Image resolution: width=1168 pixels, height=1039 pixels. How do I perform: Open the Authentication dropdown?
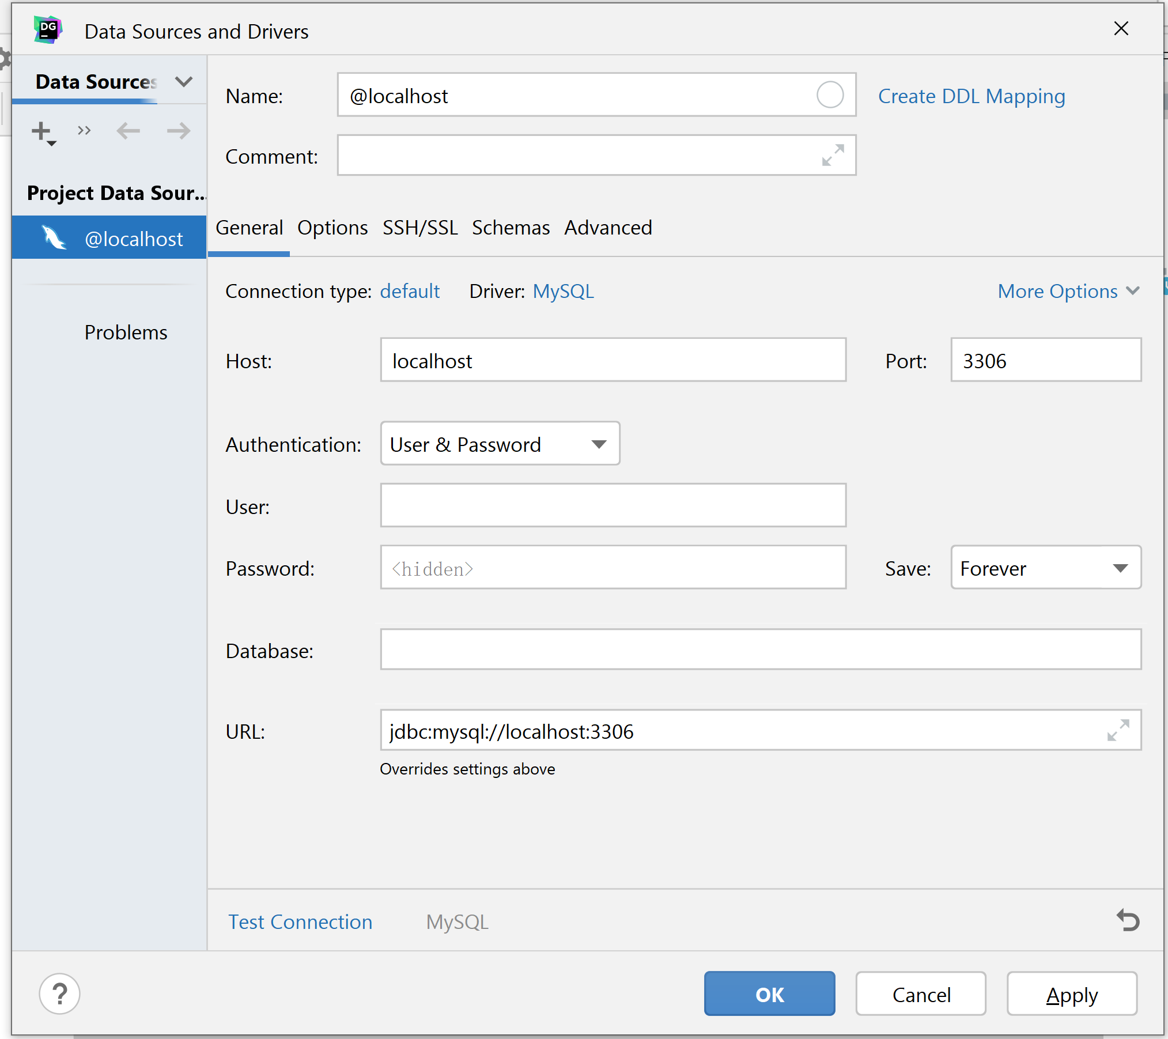coord(598,444)
